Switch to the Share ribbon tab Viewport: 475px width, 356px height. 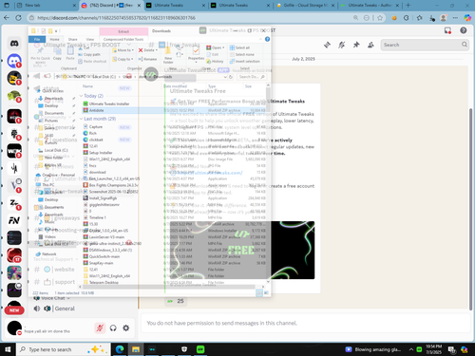(x=72, y=39)
